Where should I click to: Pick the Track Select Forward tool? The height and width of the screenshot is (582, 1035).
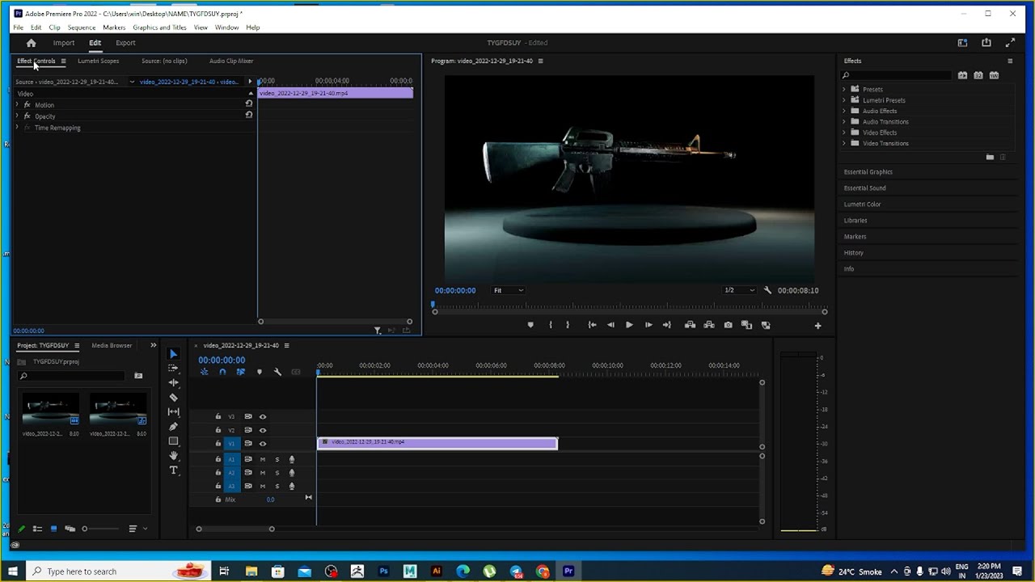pyautogui.click(x=173, y=368)
